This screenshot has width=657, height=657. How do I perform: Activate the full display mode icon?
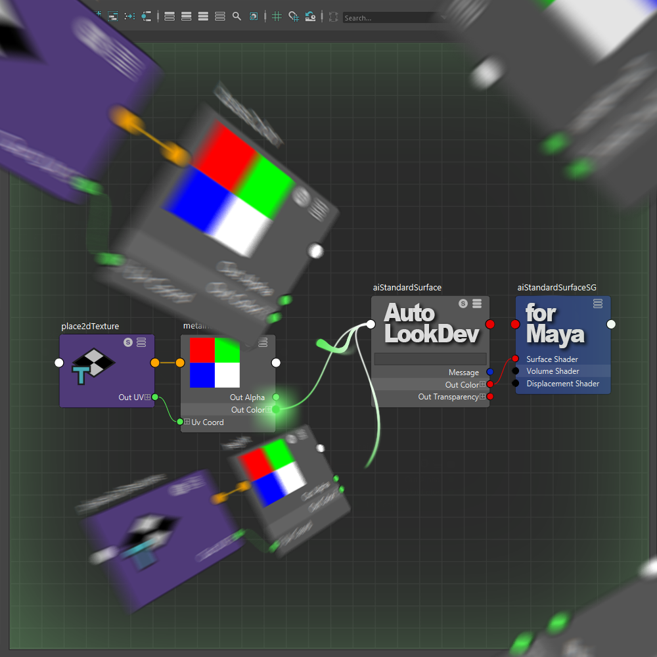[202, 16]
